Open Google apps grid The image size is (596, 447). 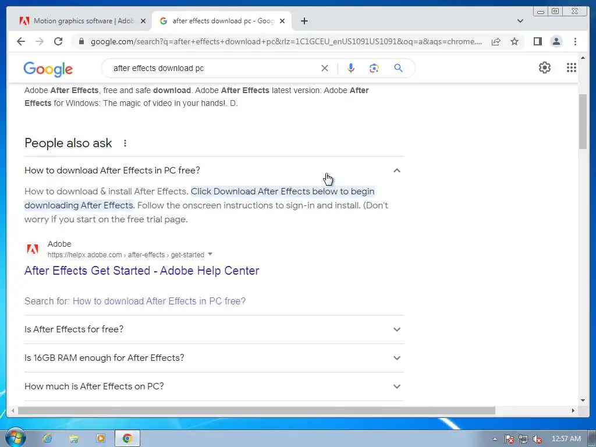pyautogui.click(x=572, y=68)
